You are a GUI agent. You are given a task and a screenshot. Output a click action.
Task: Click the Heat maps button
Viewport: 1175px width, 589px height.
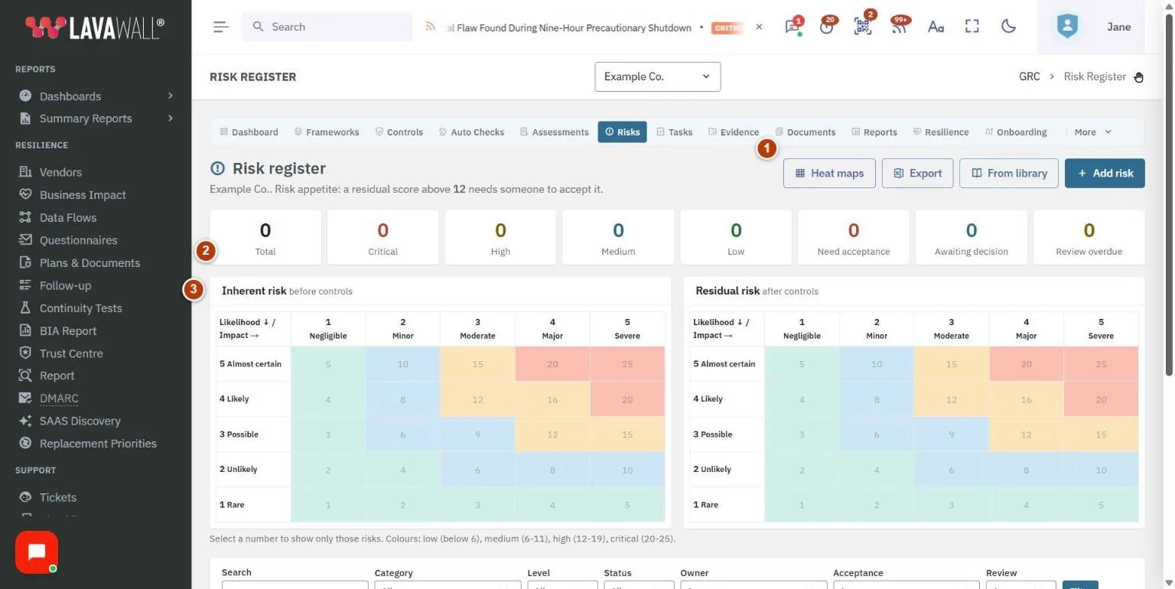(829, 173)
